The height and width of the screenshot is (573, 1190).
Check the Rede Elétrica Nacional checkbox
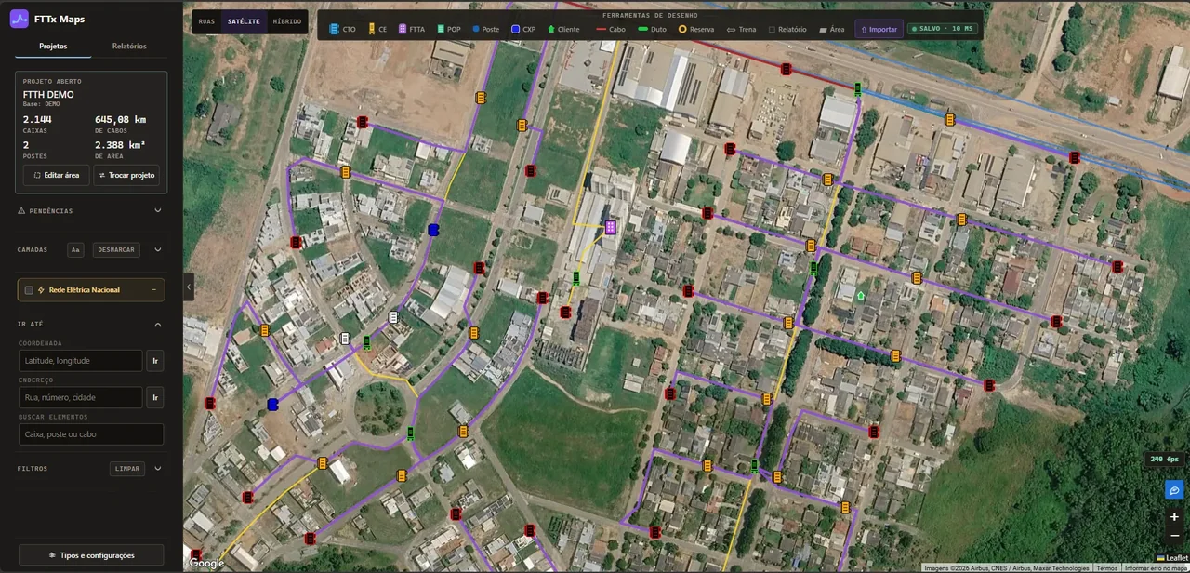(x=29, y=290)
